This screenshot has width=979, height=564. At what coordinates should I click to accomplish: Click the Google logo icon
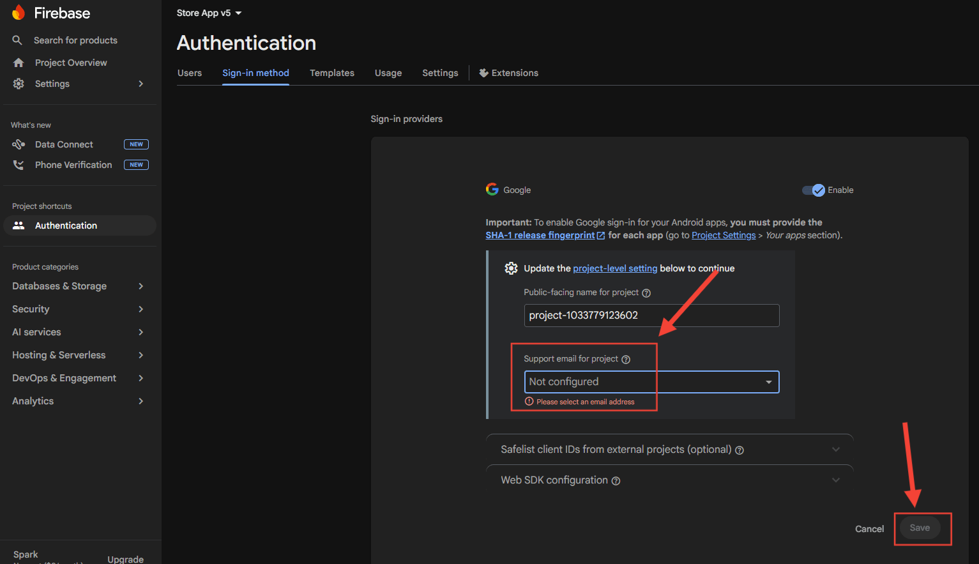coord(492,189)
